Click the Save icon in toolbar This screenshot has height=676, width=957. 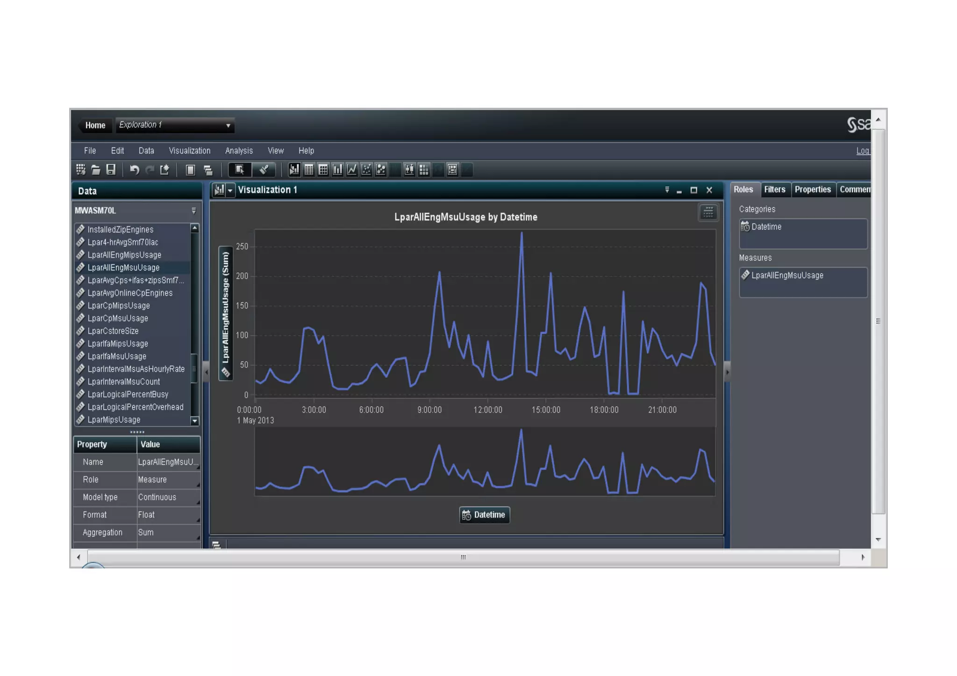[x=111, y=170]
